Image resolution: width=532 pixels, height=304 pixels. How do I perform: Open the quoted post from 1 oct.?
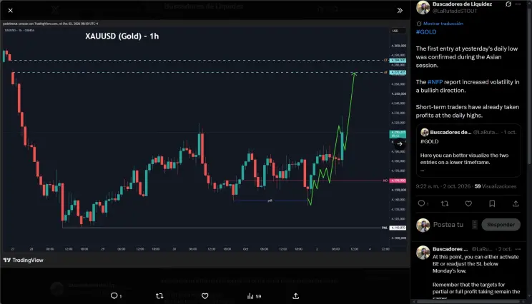[468, 151]
